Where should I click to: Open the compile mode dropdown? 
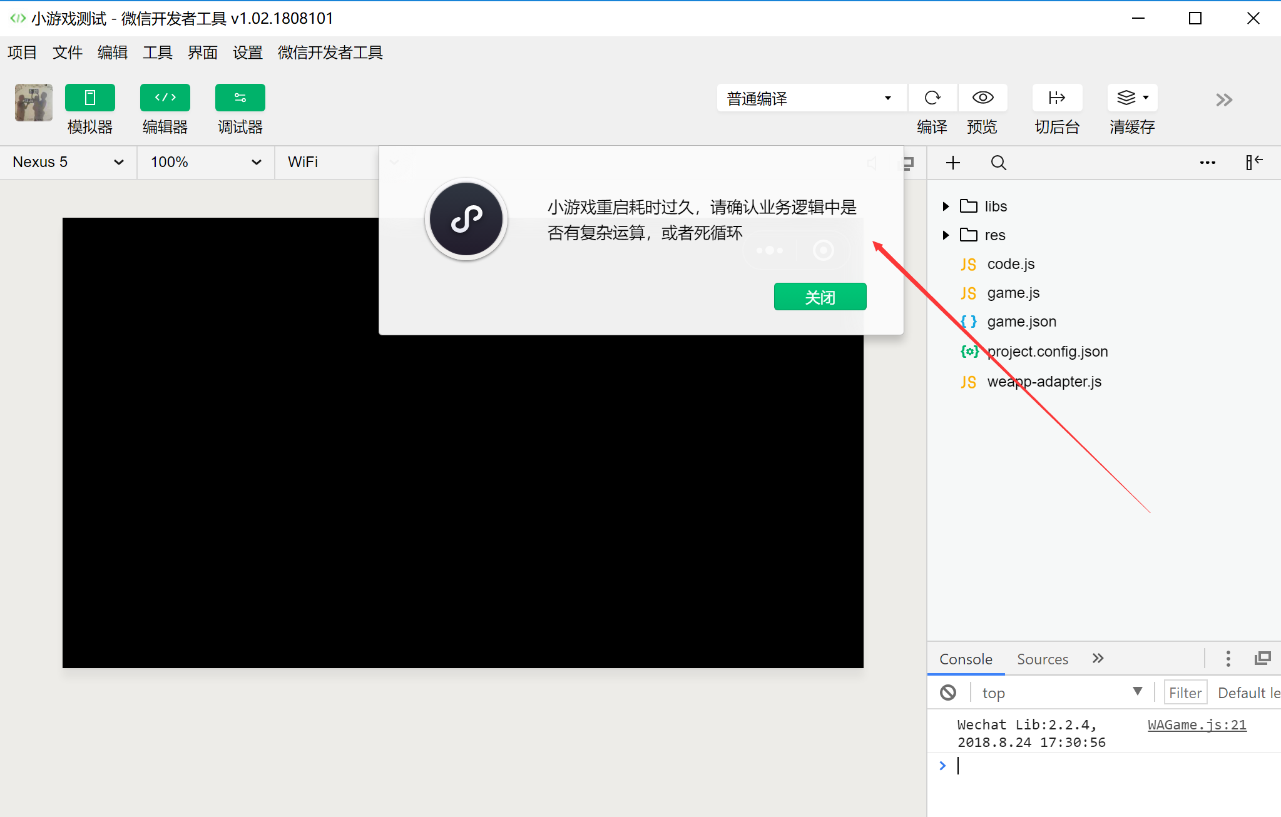810,98
